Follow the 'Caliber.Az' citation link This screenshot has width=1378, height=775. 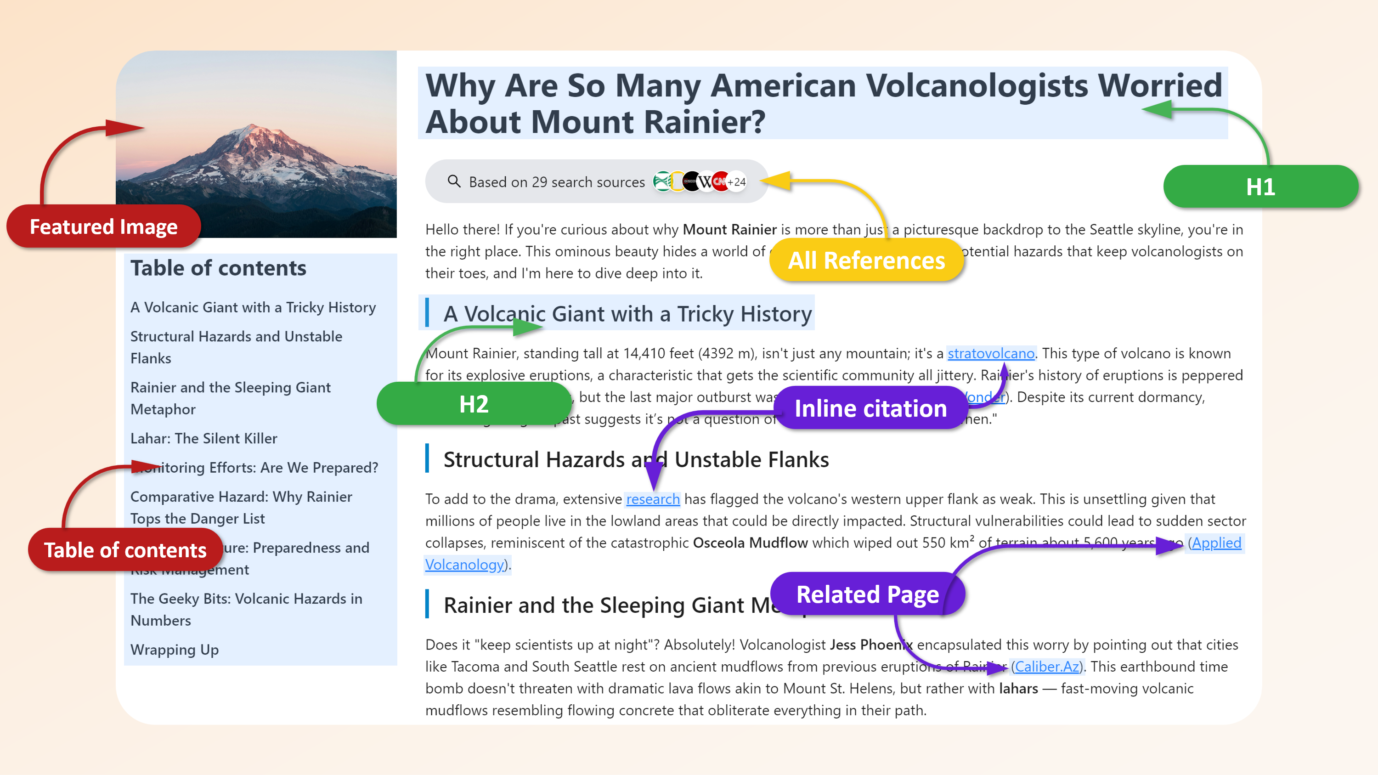1046,667
